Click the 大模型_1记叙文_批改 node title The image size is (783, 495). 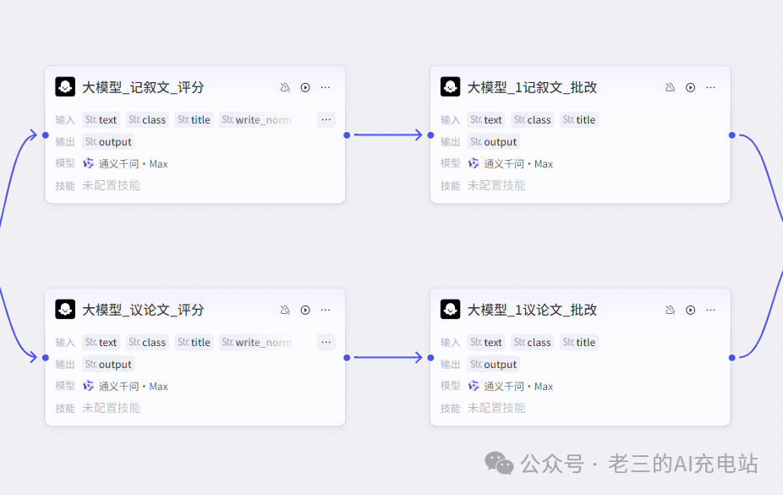tap(532, 87)
